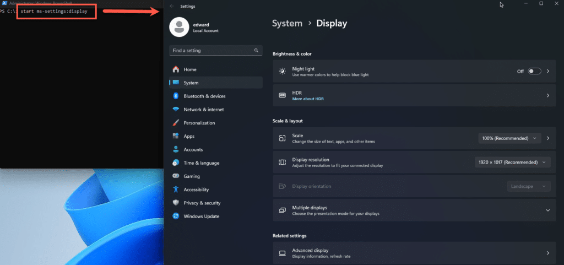
Task: Open Advanced display chevron
Action: tap(548, 253)
